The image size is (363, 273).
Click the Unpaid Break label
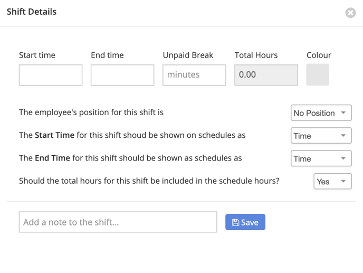coord(188,55)
